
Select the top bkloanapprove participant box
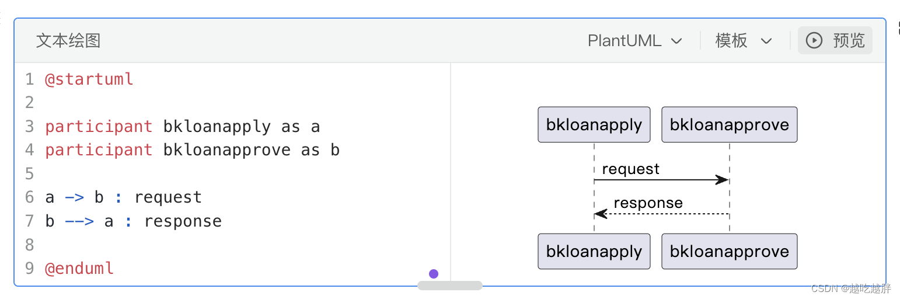pyautogui.click(x=729, y=124)
